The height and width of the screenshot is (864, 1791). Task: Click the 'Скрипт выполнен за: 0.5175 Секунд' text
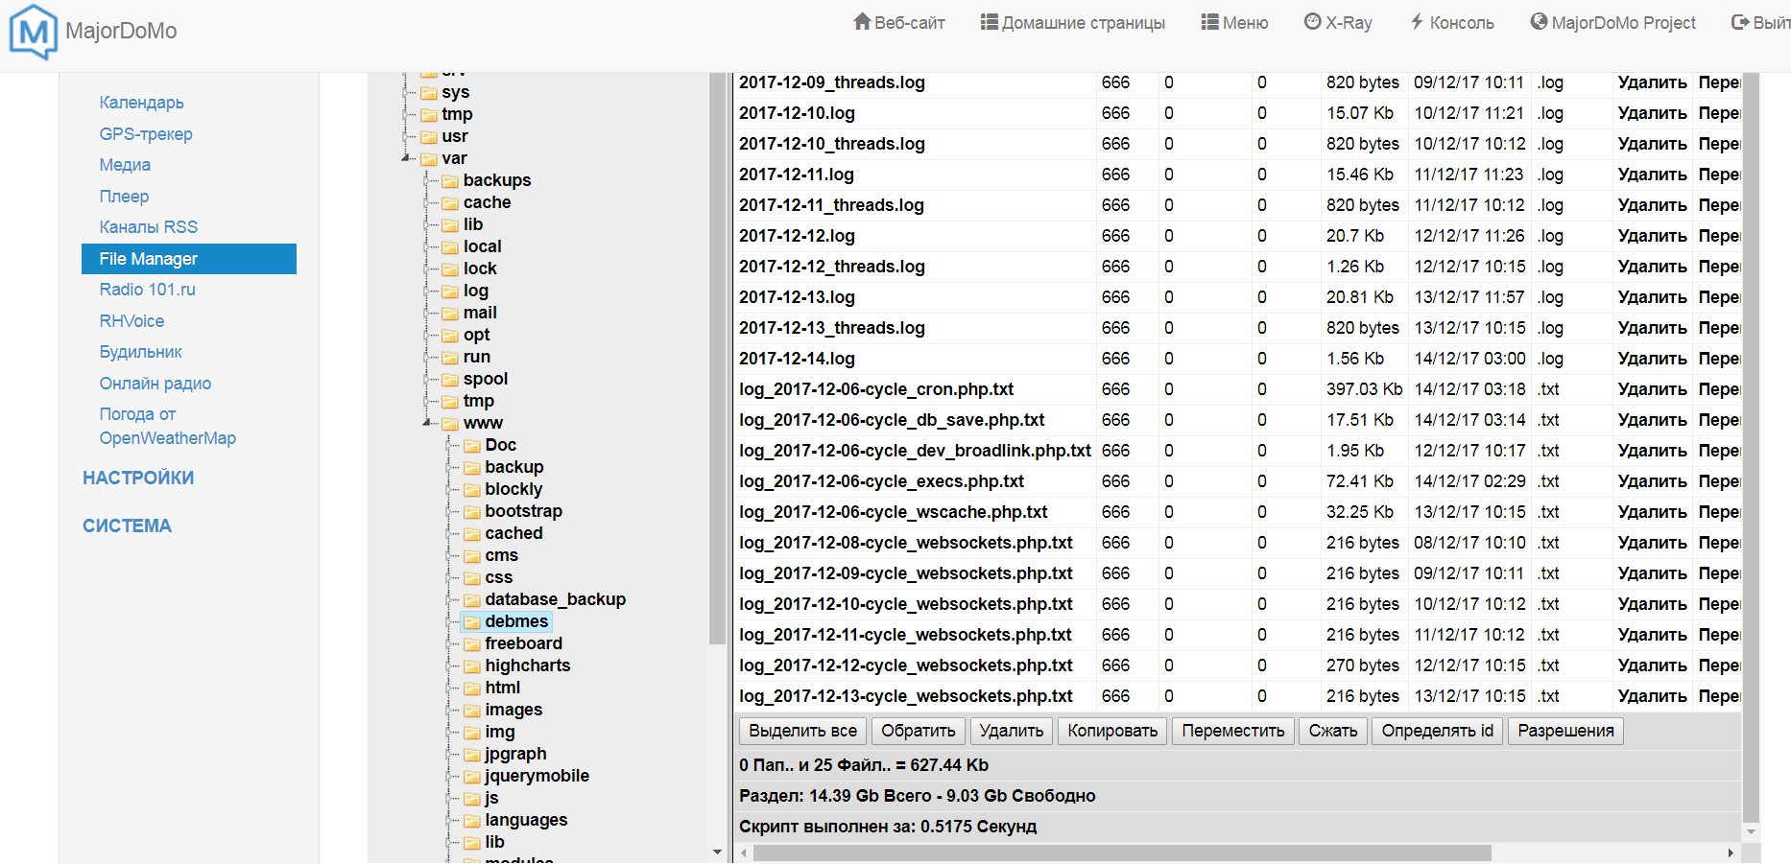pyautogui.click(x=888, y=827)
